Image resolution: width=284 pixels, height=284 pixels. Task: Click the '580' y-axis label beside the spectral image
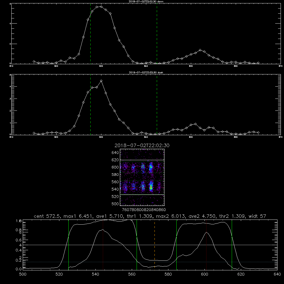tap(115, 175)
